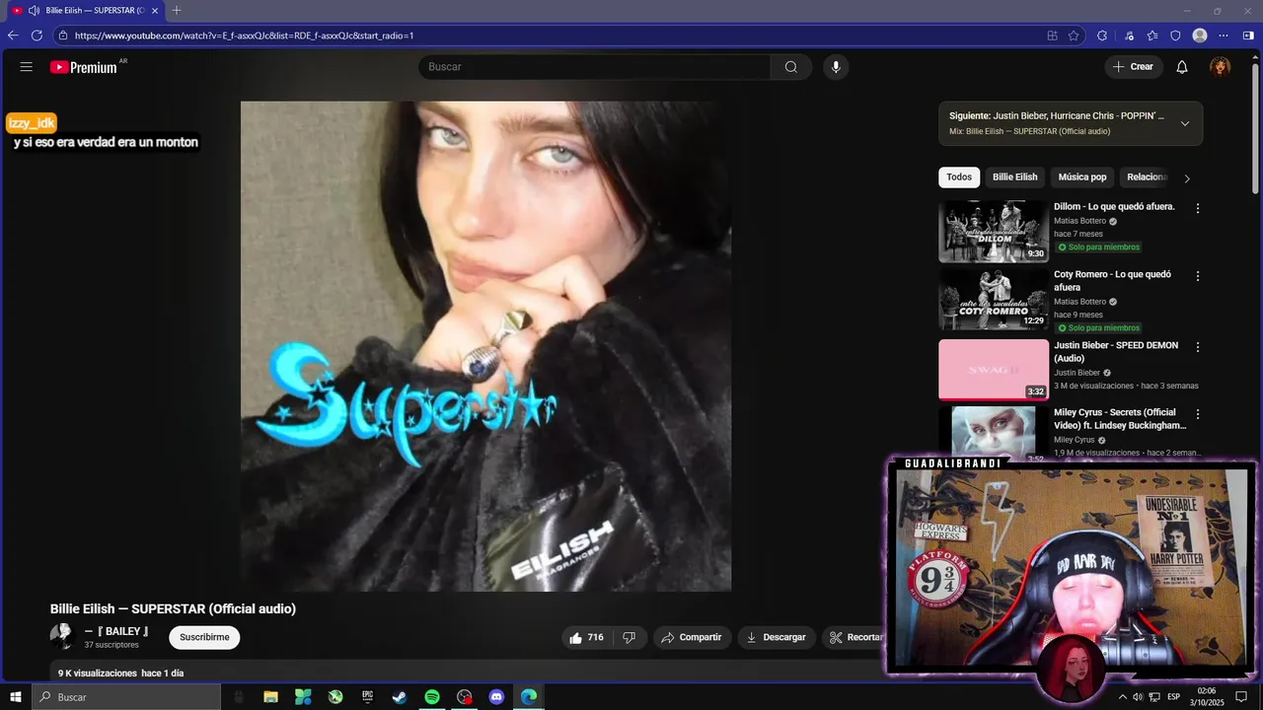Select the Todos filter chip
Viewport: 1263px width, 710px height.
click(959, 177)
